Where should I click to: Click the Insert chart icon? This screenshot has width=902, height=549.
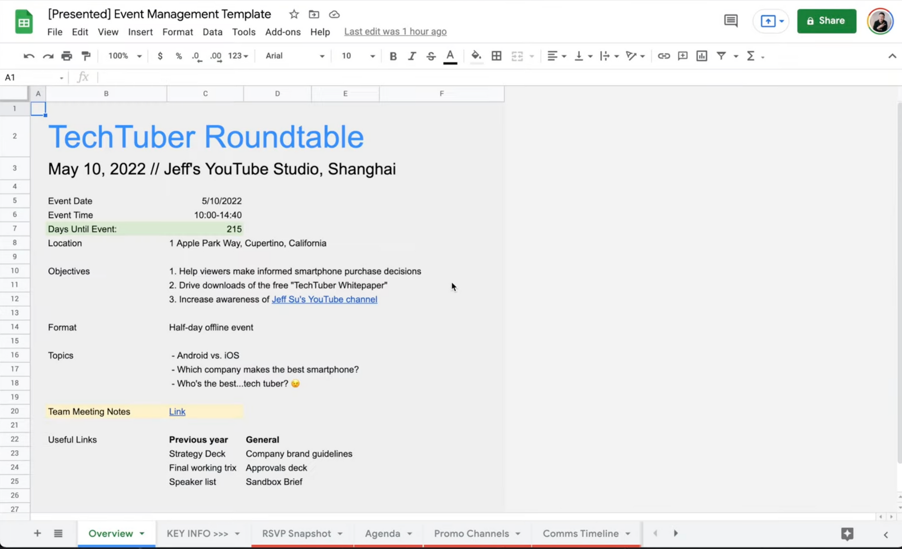click(x=702, y=56)
